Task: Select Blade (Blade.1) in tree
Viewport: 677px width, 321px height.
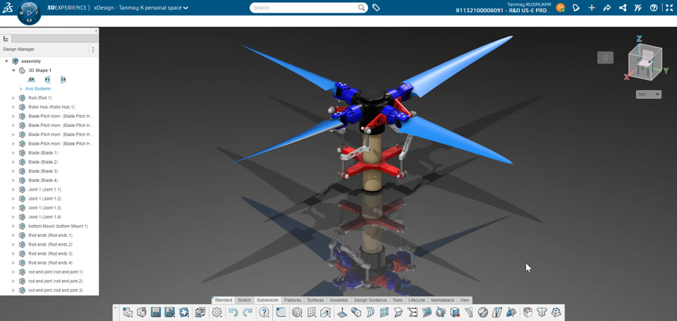Action: [43, 153]
